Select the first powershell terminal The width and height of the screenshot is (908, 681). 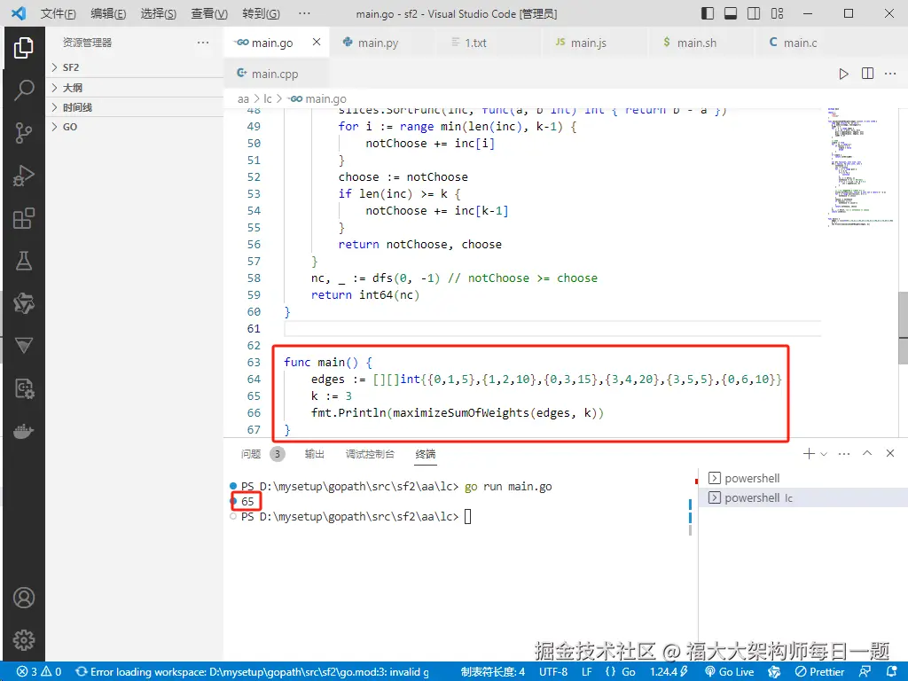point(803,478)
